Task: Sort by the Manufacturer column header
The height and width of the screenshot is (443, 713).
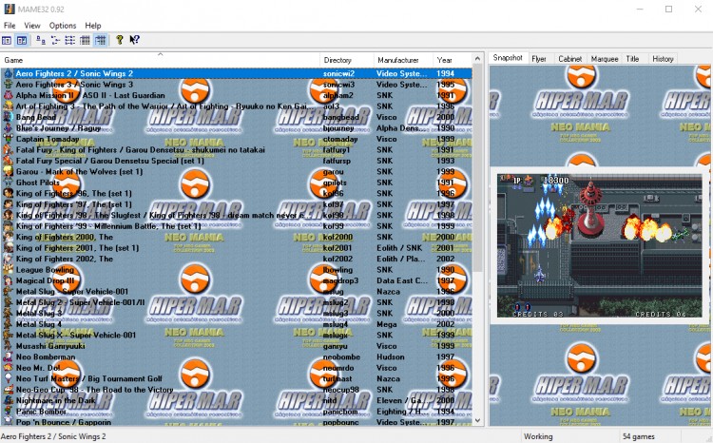Action: [402, 60]
